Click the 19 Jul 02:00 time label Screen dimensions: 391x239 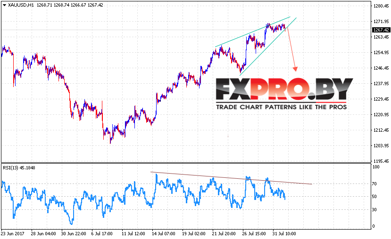coord(194,234)
